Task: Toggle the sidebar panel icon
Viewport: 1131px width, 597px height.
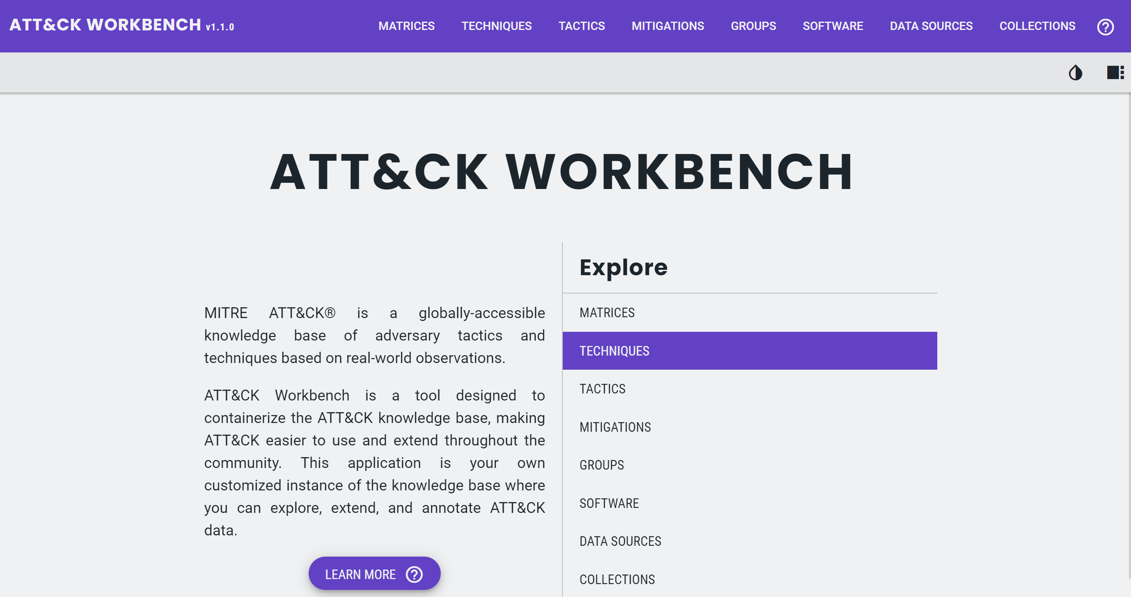Action: [x=1115, y=72]
